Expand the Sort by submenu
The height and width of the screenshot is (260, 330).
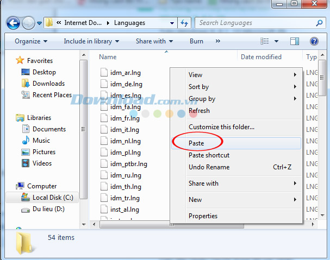coord(236,87)
